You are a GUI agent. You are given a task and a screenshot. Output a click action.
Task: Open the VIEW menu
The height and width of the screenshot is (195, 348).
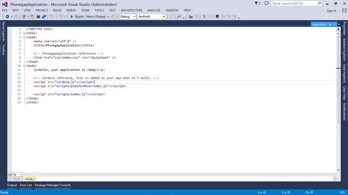tap(27, 10)
